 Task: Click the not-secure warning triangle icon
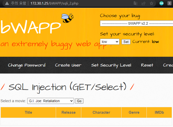point(7,3)
